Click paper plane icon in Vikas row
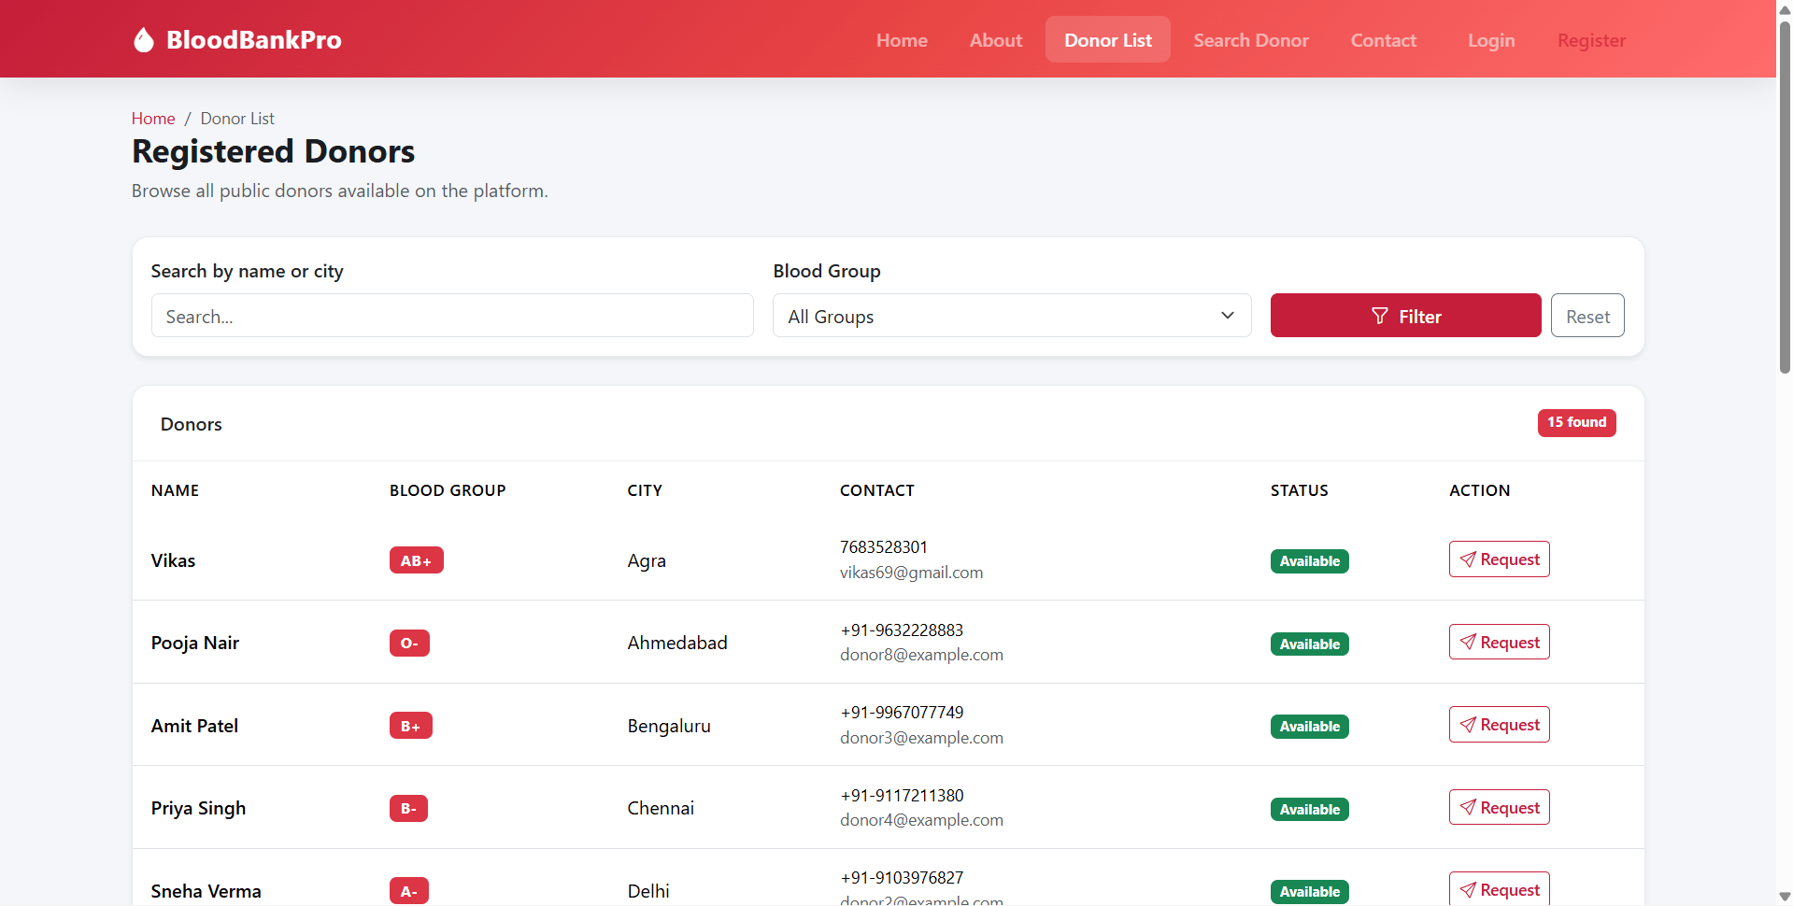Viewport: 1793px width, 906px height. pyautogui.click(x=1468, y=559)
